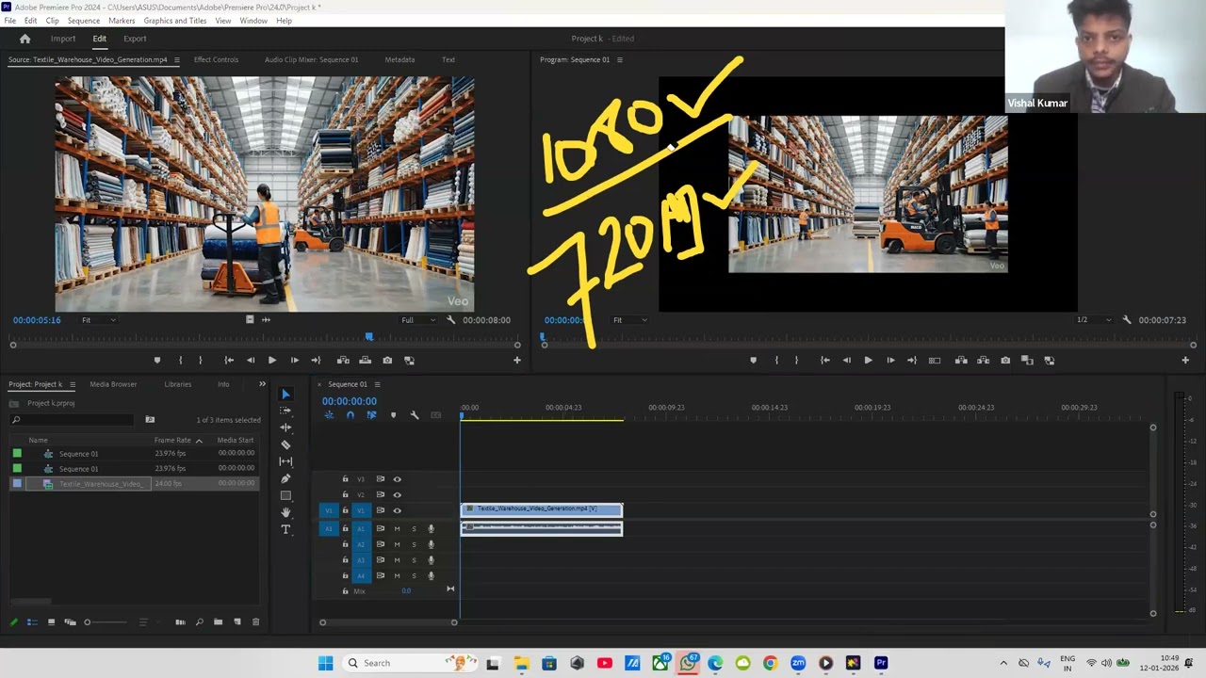Switch to the Effect Controls tab
The height and width of the screenshot is (678, 1206).
(216, 60)
